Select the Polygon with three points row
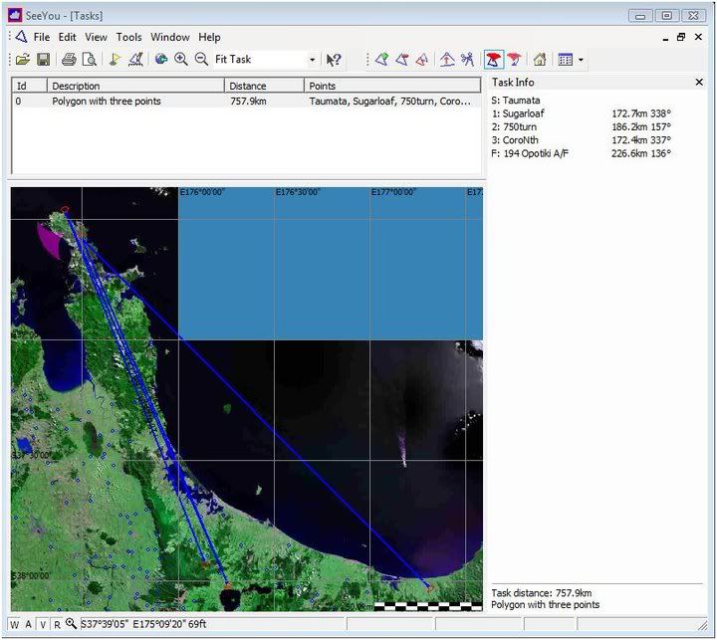The height and width of the screenshot is (640, 717). coord(107,102)
